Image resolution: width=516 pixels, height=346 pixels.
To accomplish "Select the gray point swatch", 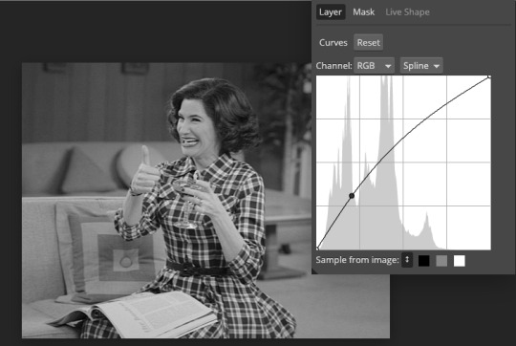I will [x=441, y=261].
